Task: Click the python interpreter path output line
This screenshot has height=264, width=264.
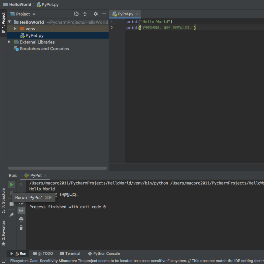Action: pyautogui.click(x=147, y=183)
